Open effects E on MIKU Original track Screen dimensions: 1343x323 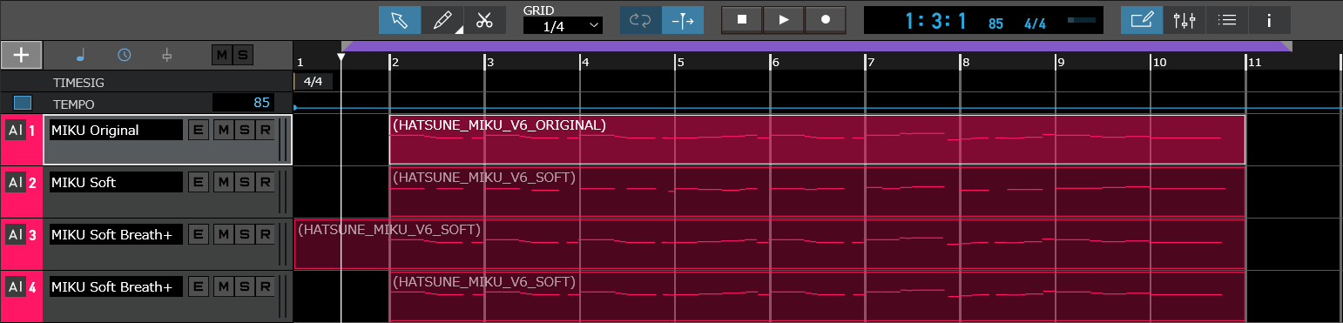(199, 131)
